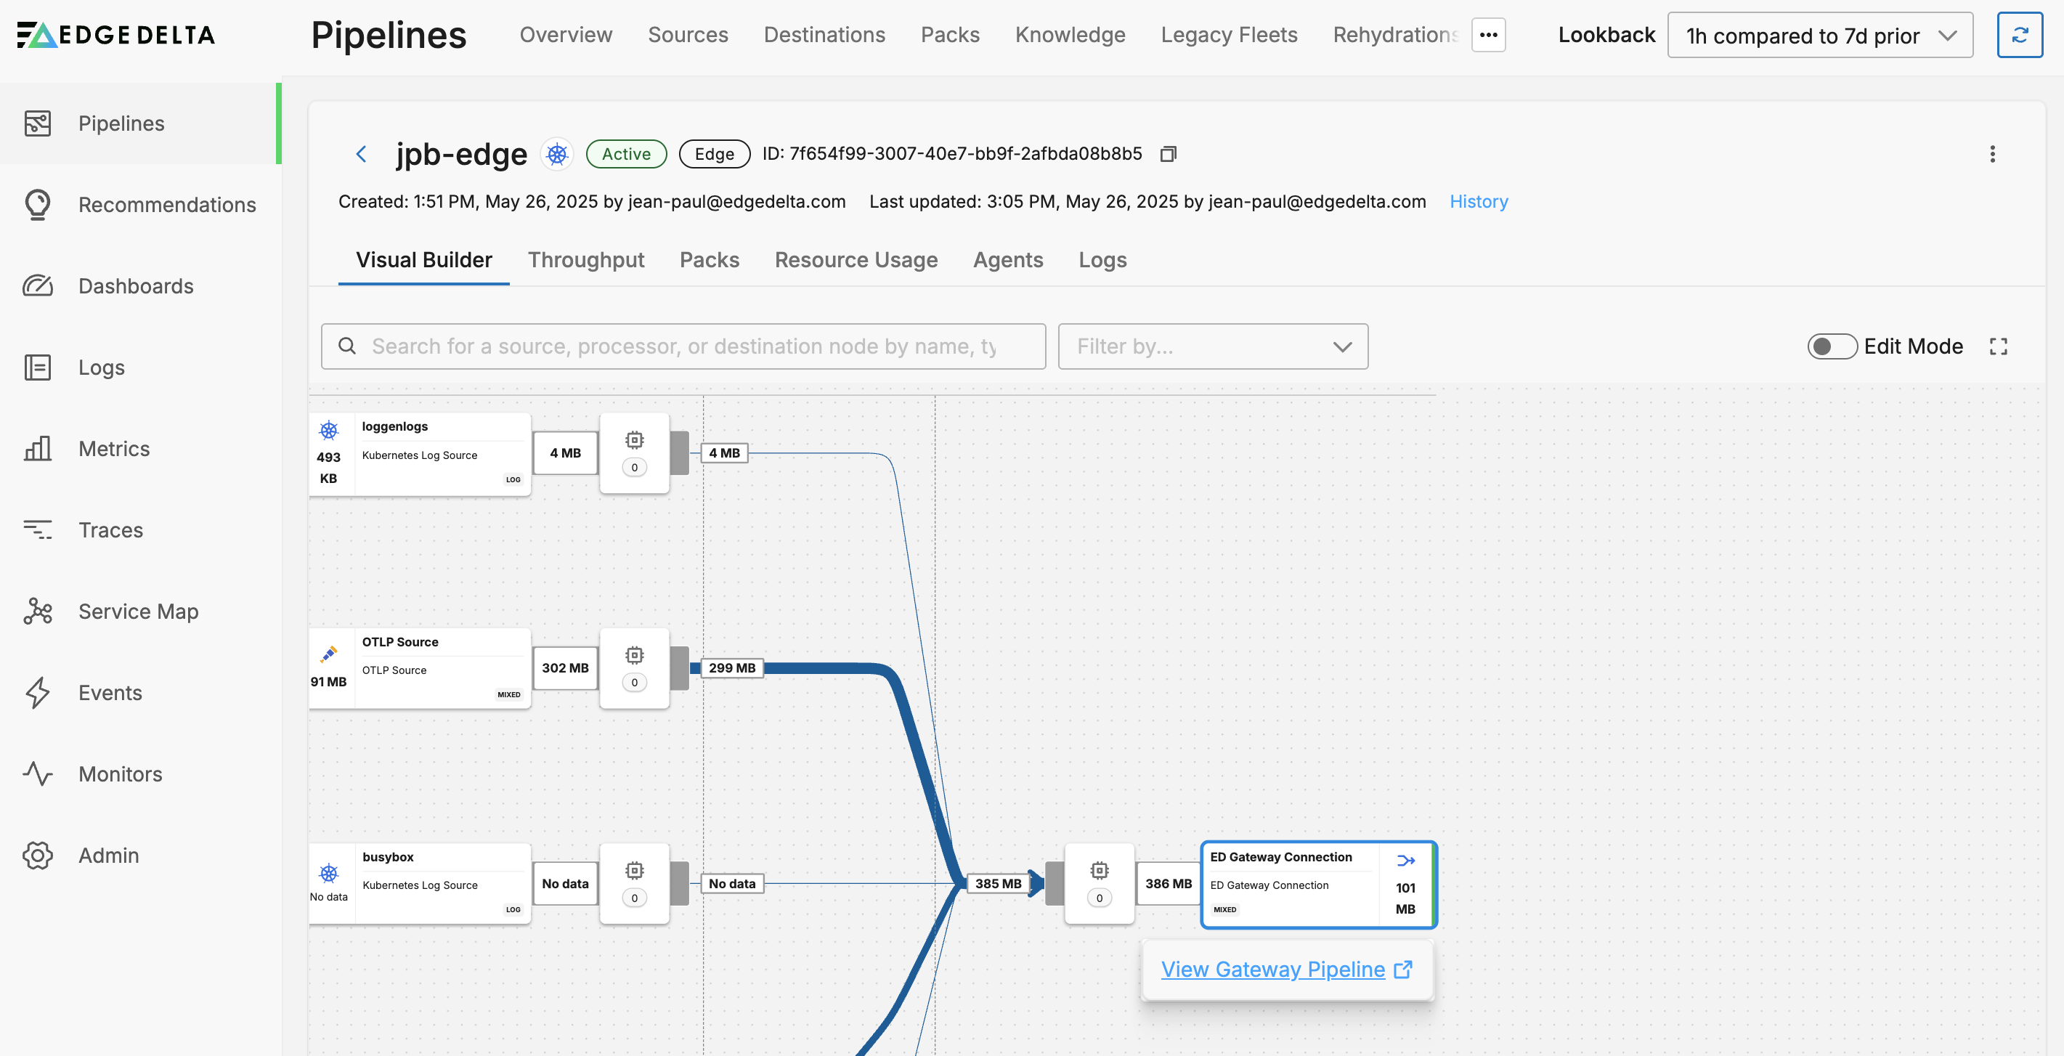
Task: Select the loggenlogs source node
Action: (x=420, y=455)
